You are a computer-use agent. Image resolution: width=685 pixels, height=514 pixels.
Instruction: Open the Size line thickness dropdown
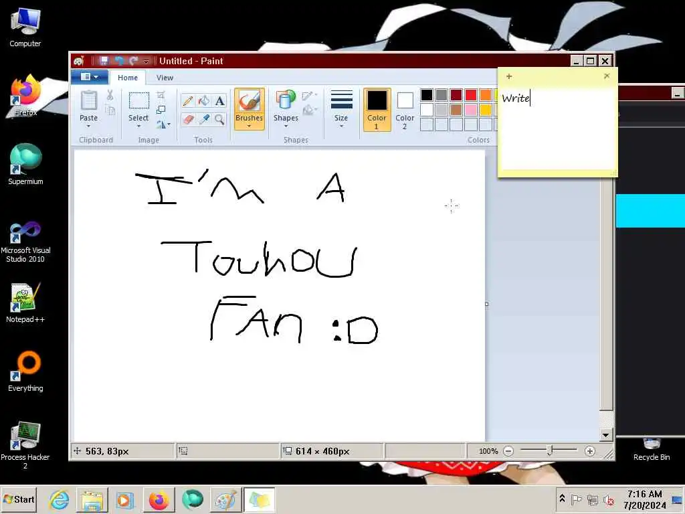341,109
